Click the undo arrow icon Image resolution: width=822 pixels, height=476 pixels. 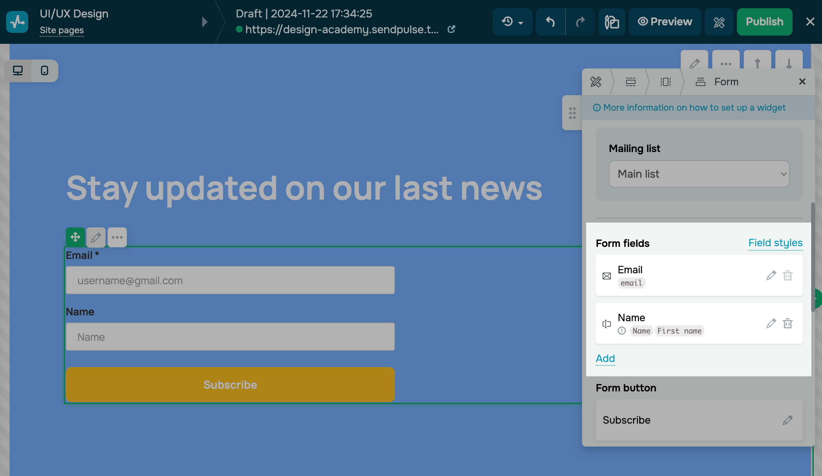(x=550, y=22)
